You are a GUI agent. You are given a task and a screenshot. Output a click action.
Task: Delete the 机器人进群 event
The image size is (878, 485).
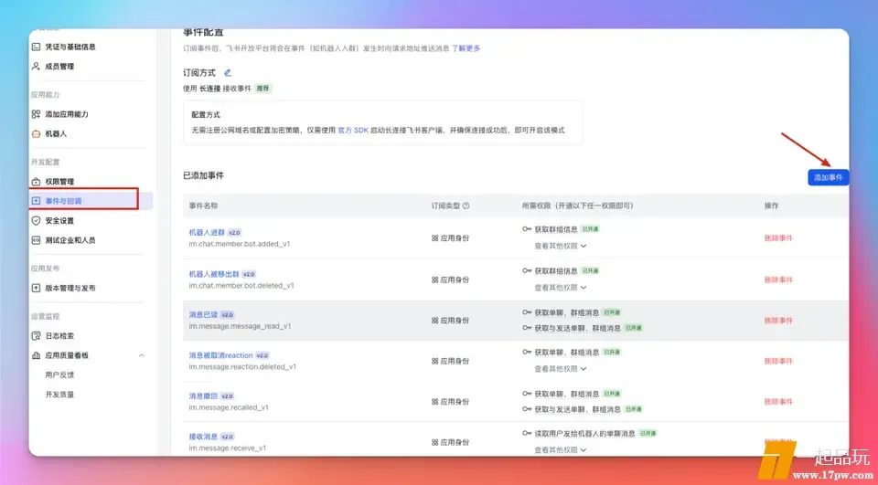point(778,238)
